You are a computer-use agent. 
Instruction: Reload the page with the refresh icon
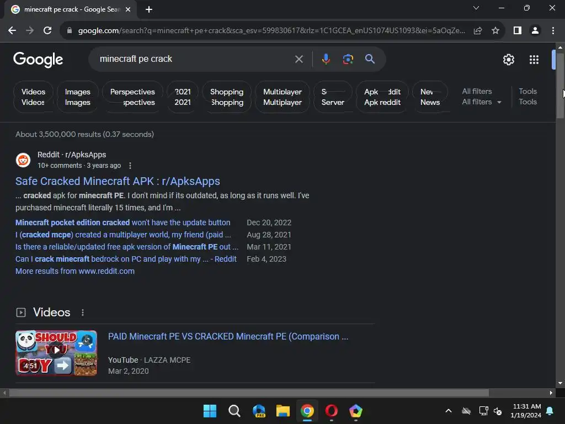pos(47,31)
